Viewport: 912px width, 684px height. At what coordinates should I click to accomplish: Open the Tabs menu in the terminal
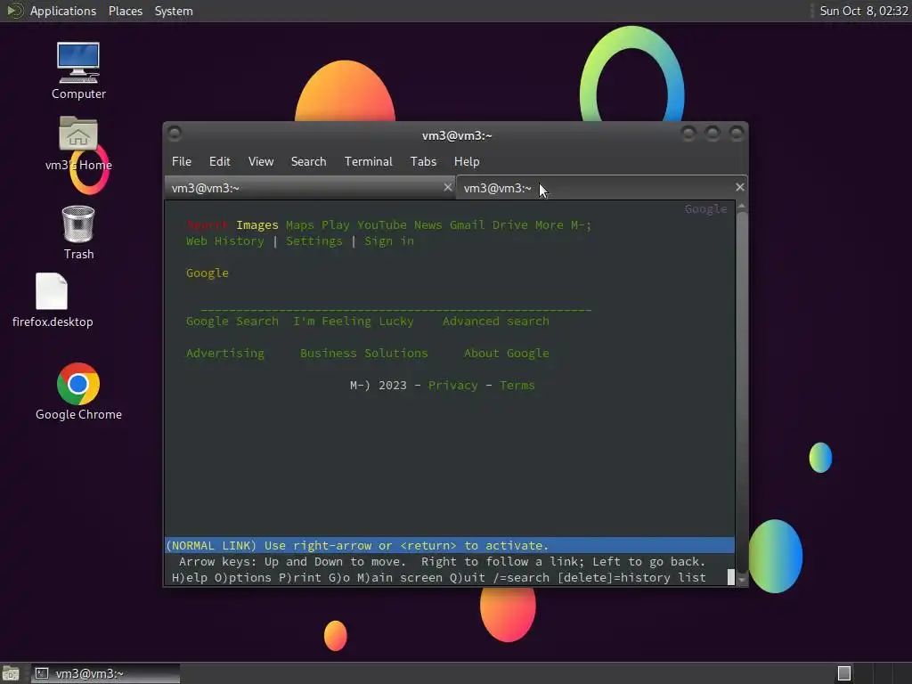[423, 162]
